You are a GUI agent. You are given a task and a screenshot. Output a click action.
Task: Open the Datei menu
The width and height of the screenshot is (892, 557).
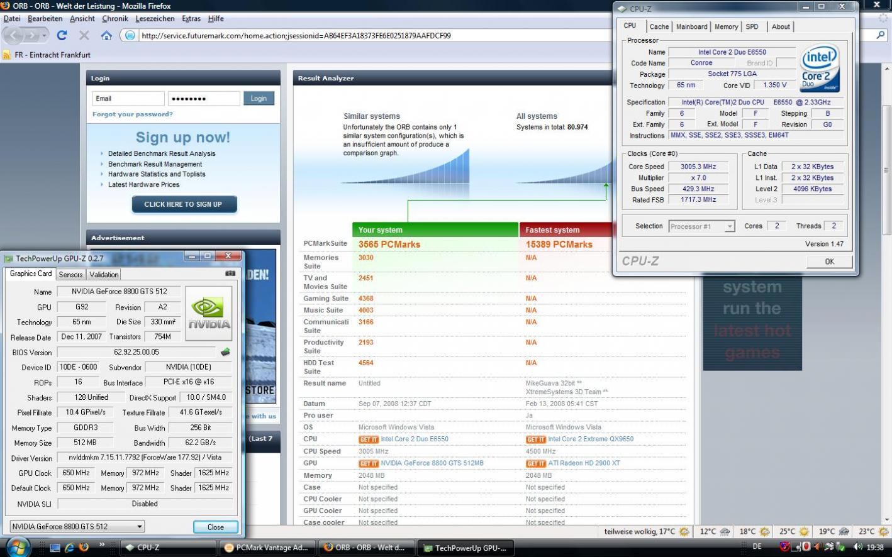point(12,19)
